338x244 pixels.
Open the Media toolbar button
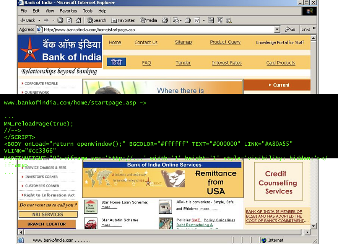[x=148, y=20]
